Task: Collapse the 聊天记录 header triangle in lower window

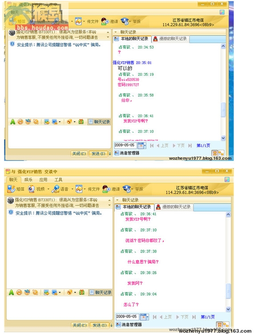Action: (117, 200)
